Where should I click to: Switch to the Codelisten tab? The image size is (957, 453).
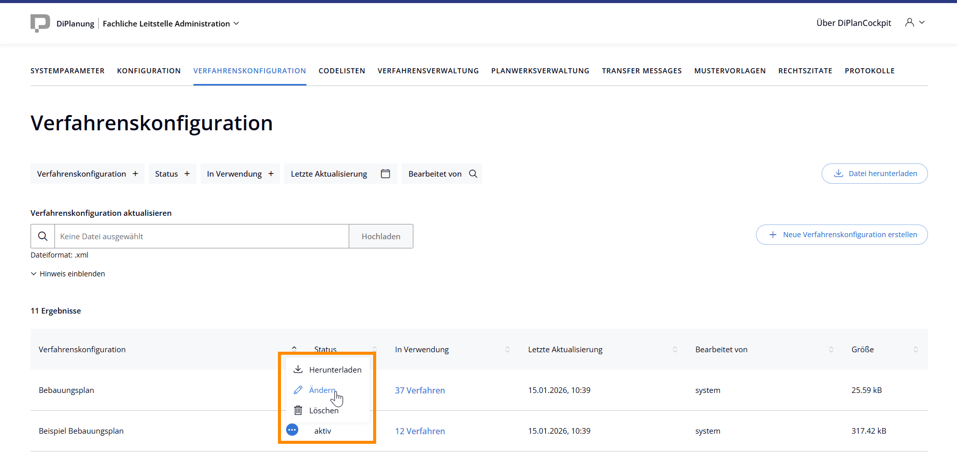click(x=342, y=71)
